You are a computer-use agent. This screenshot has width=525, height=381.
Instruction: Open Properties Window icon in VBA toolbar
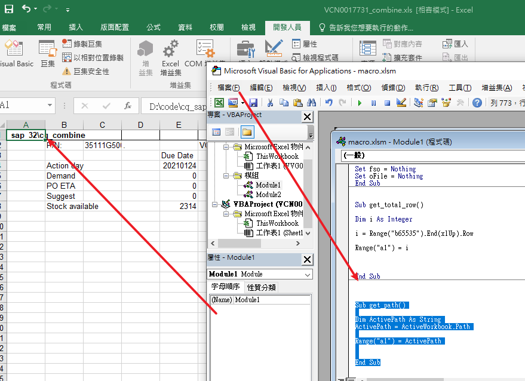click(432, 103)
